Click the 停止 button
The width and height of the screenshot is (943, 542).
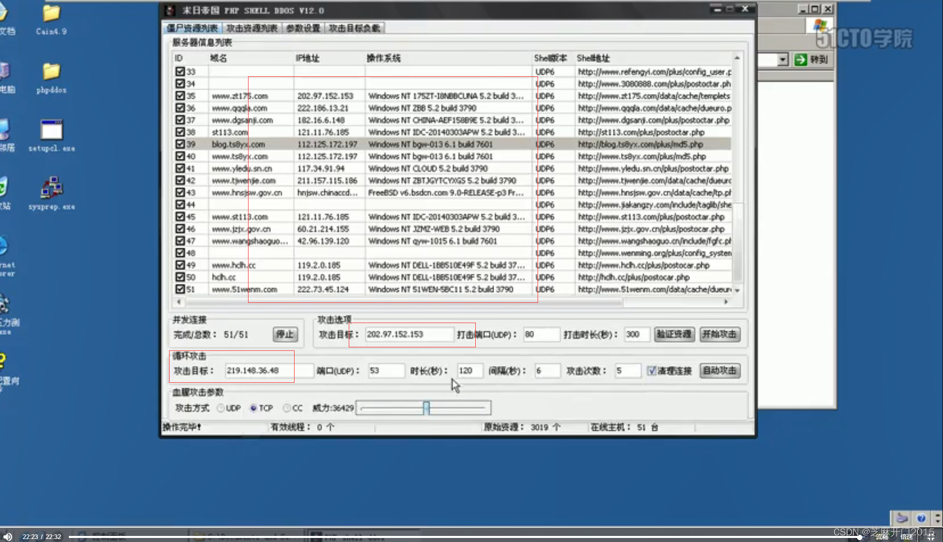285,334
